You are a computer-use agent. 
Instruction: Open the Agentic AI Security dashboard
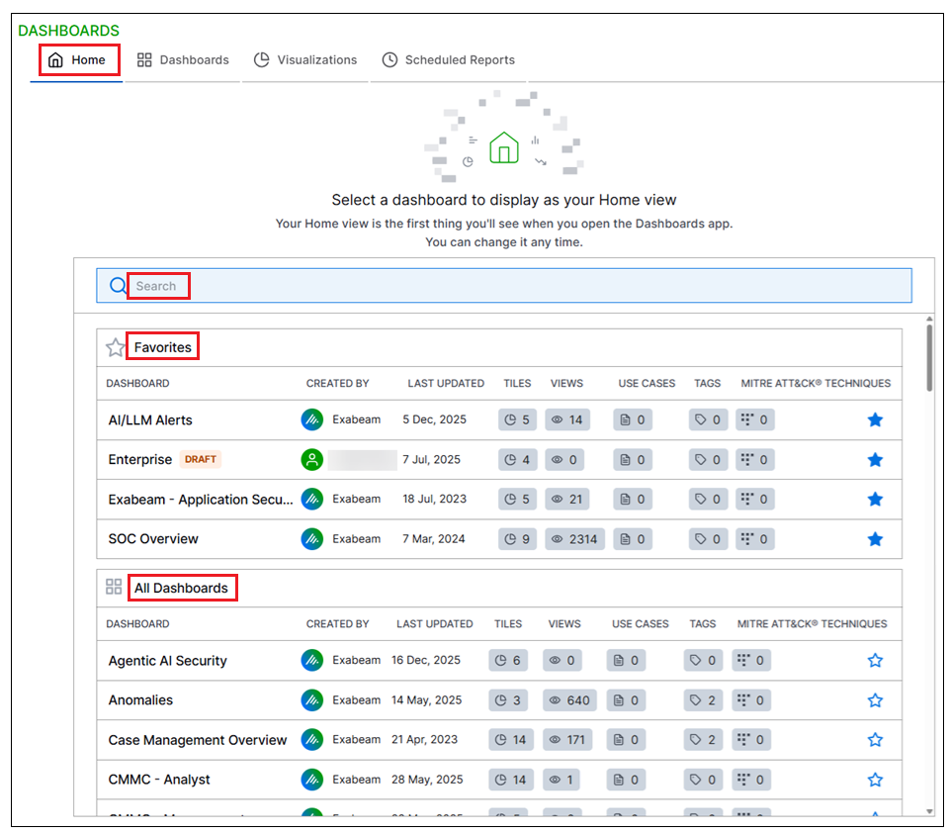[x=167, y=661]
